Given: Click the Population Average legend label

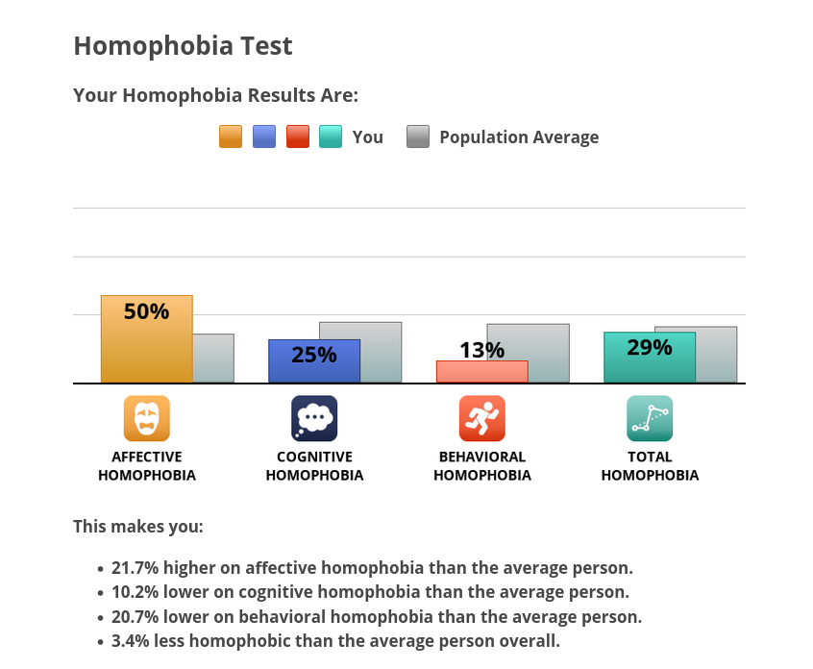Looking at the screenshot, I should point(519,136).
